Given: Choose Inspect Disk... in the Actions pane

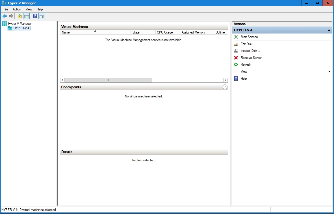Looking at the screenshot, I should point(250,51).
